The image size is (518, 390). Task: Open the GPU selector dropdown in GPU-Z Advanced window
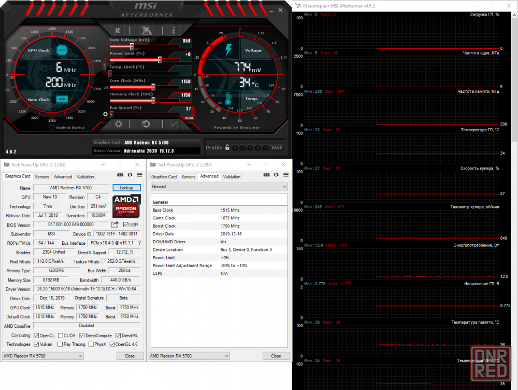[189, 356]
